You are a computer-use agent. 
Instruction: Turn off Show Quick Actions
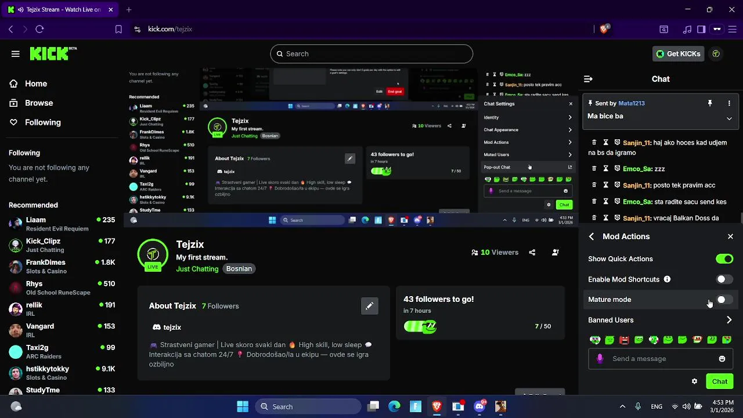coord(724,259)
